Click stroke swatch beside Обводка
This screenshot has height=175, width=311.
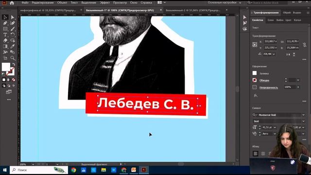255,80
